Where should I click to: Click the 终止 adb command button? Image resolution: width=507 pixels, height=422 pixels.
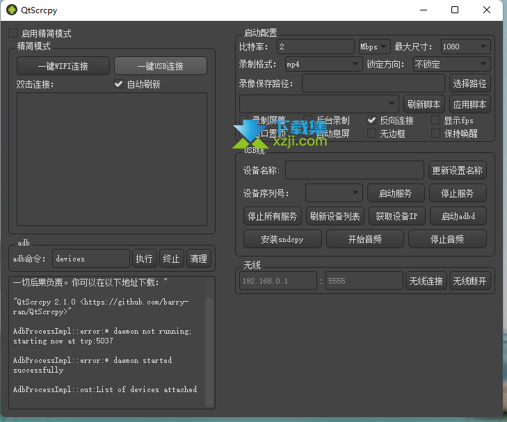pyautogui.click(x=171, y=258)
